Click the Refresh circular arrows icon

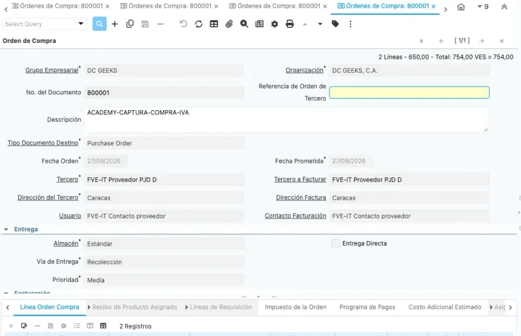point(199,24)
